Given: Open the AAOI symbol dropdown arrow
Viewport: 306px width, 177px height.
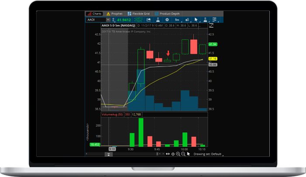Looking at the screenshot, I should coord(108,20).
